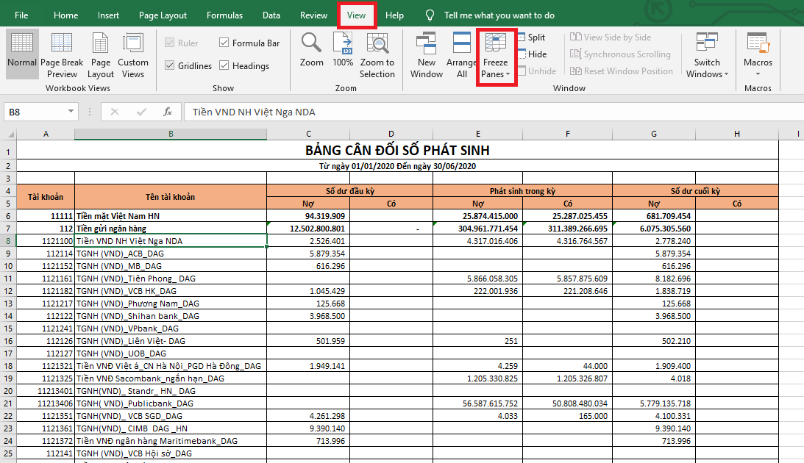The width and height of the screenshot is (804, 463).
Task: Click Hide window button
Action: point(531,54)
